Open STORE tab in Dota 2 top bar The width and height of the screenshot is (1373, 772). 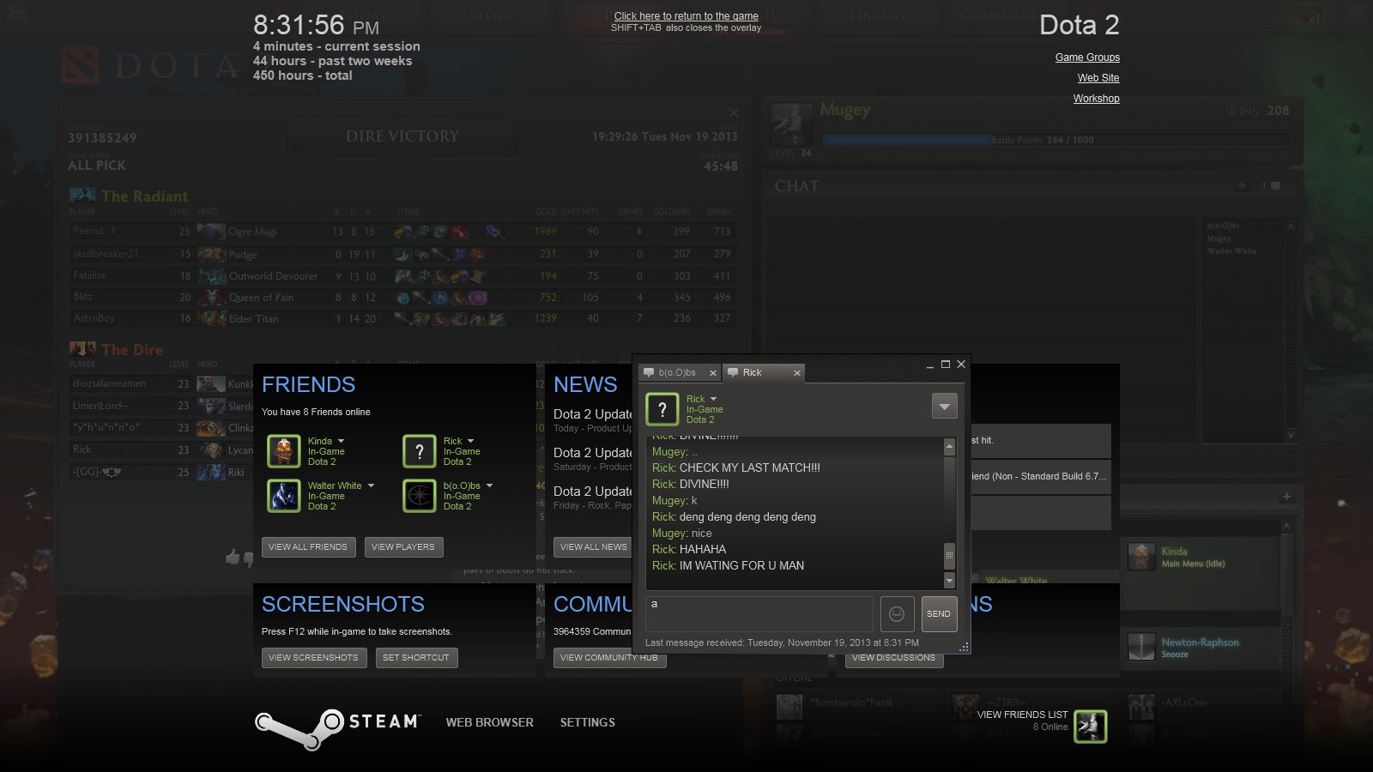492,15
